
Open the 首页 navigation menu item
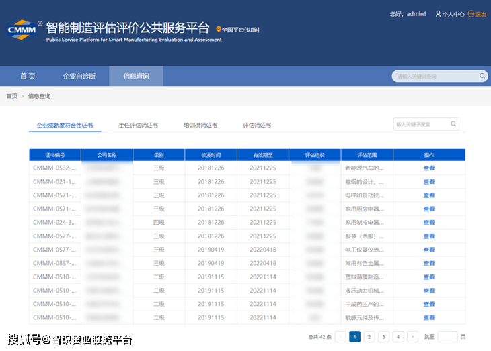(28, 77)
